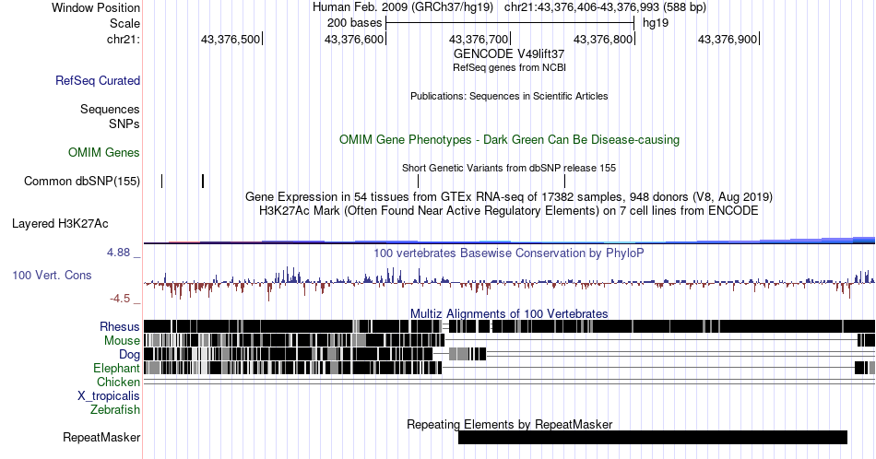Open the OMIM Genes track label
Image resolution: width=876 pixels, height=459 pixels.
click(x=104, y=152)
